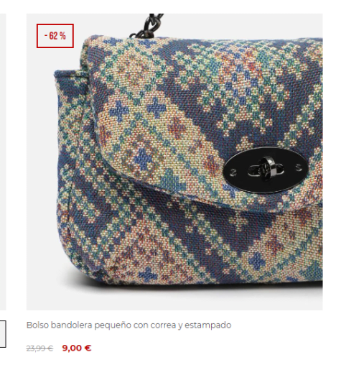Click the twist knob in the clasp center
The image size is (341, 370).
(266, 170)
